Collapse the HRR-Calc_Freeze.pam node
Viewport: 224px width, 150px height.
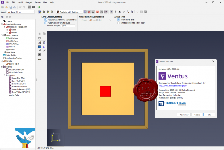click(4, 27)
